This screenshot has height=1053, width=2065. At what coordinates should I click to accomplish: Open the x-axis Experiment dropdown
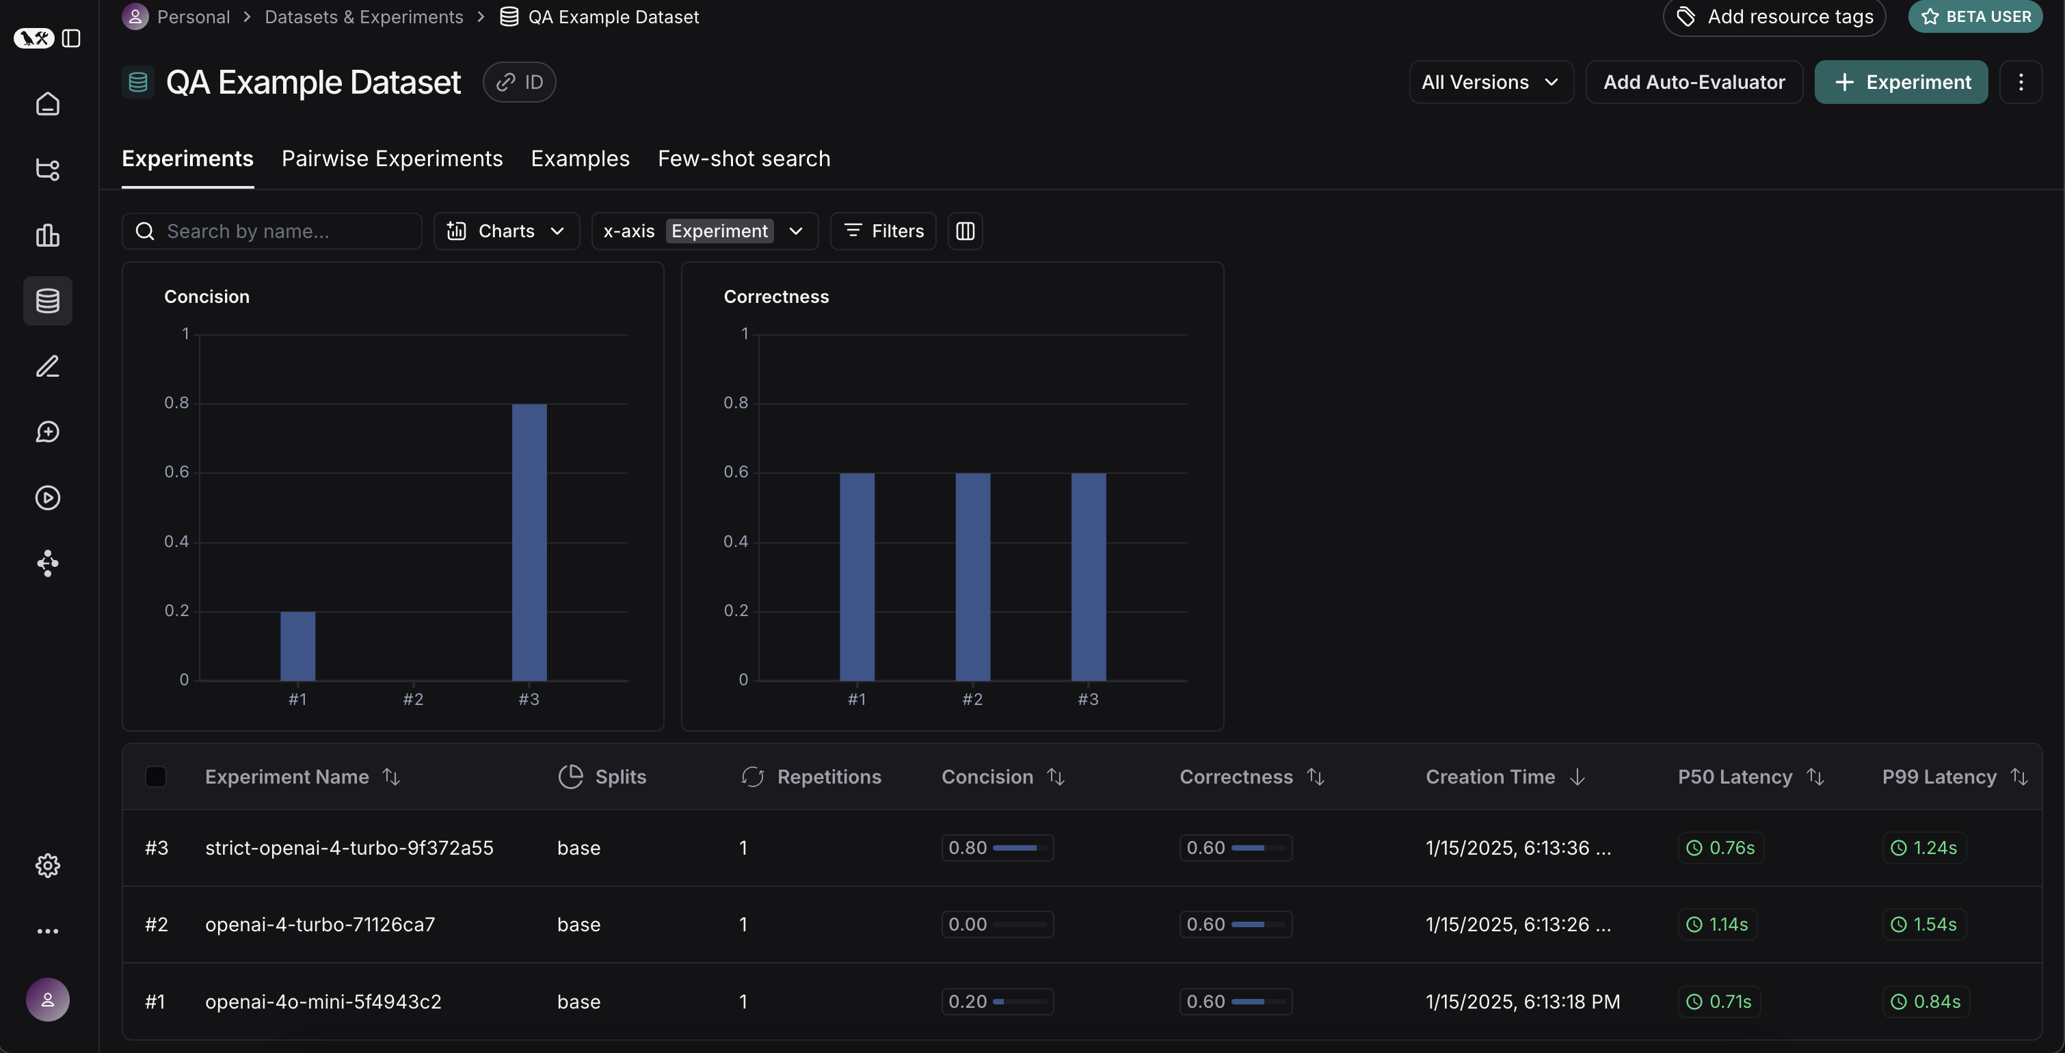(704, 231)
